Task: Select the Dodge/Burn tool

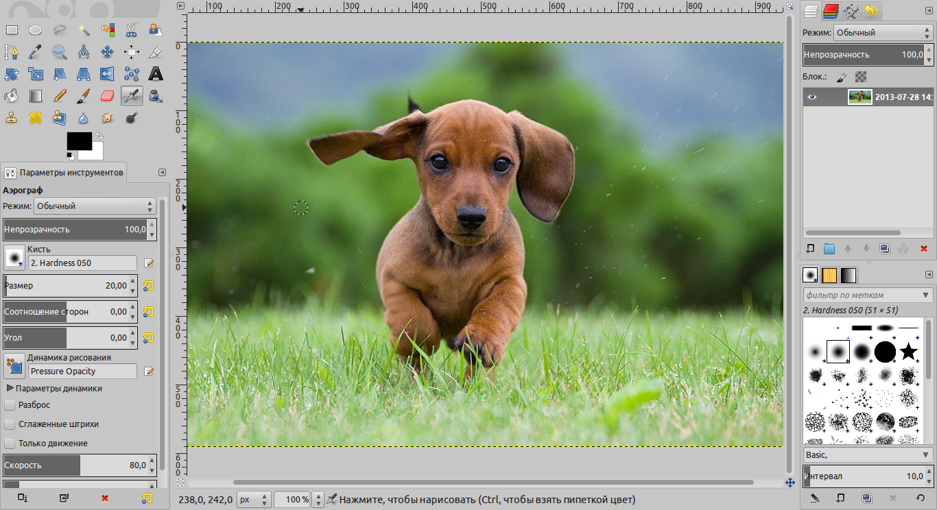Action: point(132,118)
